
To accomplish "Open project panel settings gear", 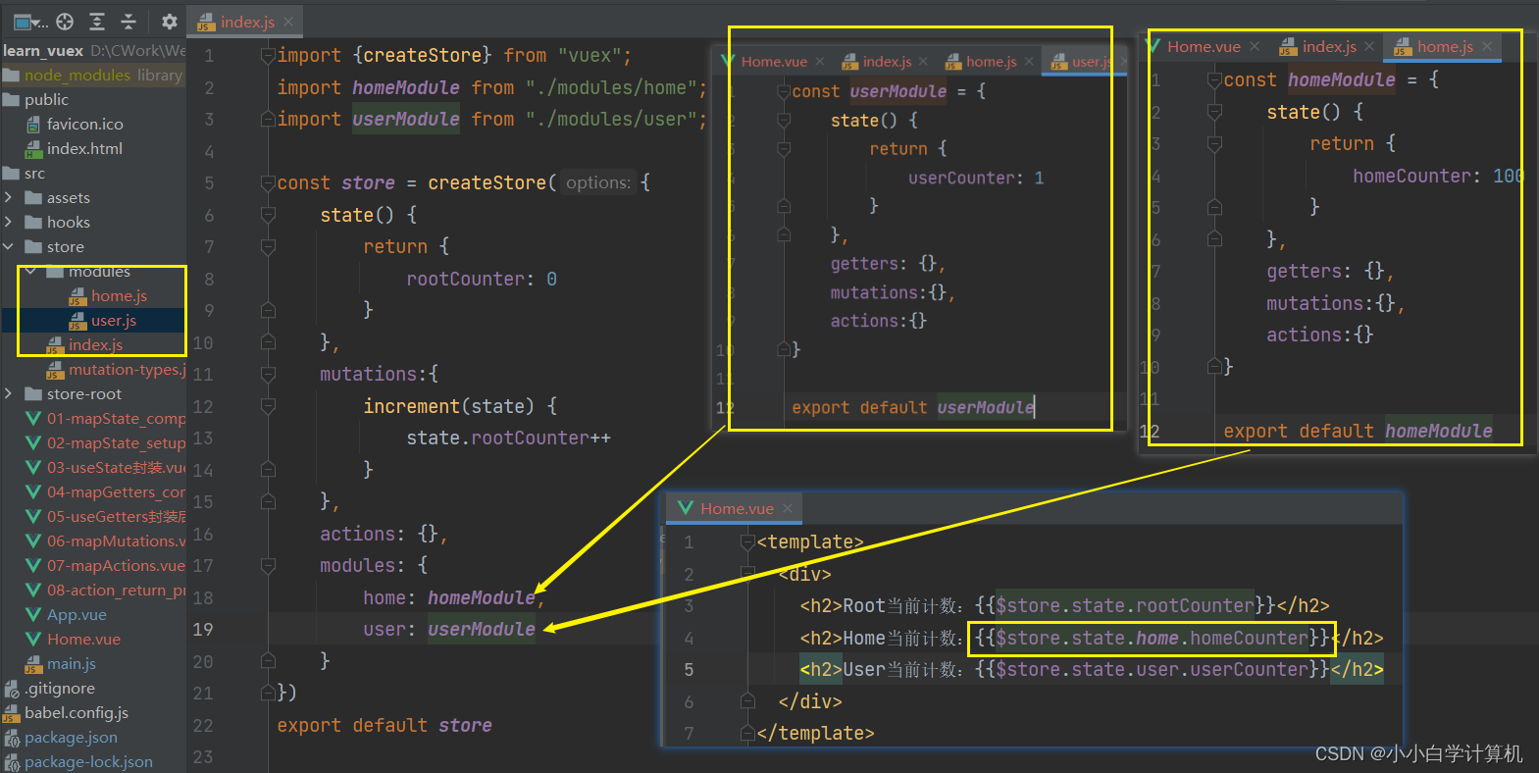I will (x=169, y=21).
